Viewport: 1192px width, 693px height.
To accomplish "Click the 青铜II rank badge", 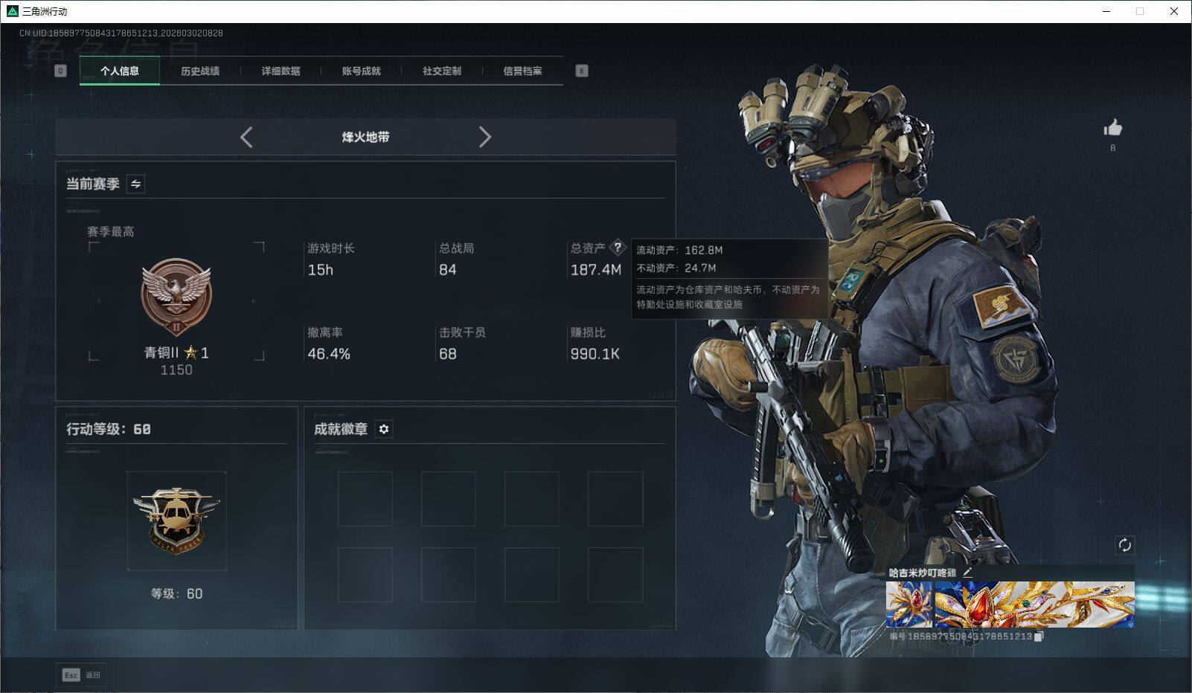I will coord(176,297).
